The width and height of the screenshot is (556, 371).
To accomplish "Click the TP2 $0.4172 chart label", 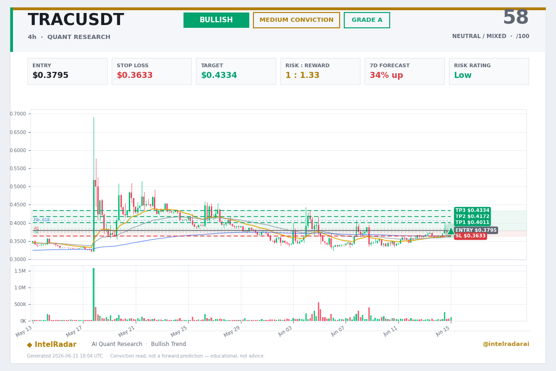I will click(472, 217).
